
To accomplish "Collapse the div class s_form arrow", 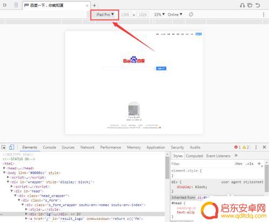I will [19, 200].
